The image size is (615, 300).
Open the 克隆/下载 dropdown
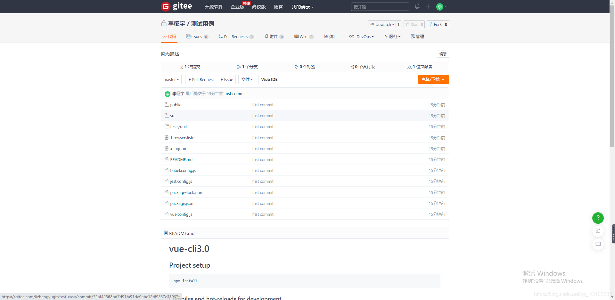[x=433, y=79]
